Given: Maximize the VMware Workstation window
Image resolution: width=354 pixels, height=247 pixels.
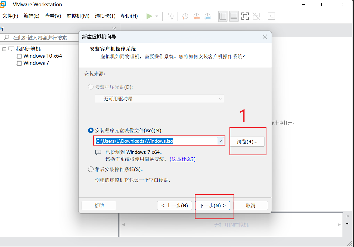Looking at the screenshot, I should click(323, 4).
